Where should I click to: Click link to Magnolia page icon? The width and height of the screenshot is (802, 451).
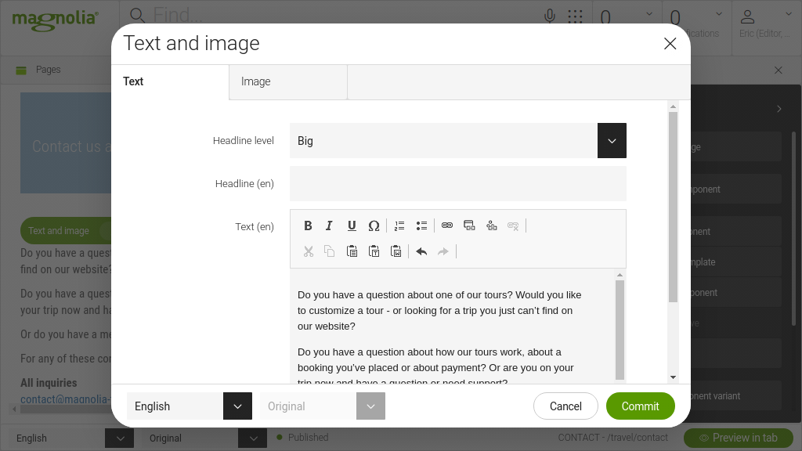pos(469,225)
